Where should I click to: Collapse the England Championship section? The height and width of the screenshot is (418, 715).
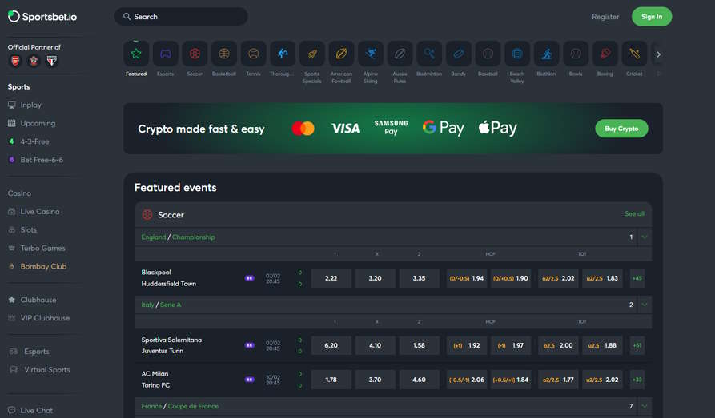point(645,237)
